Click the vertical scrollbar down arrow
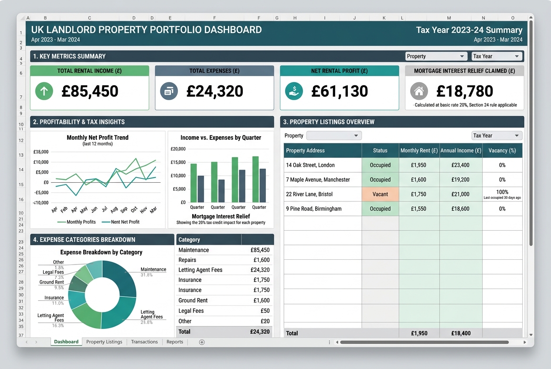The height and width of the screenshot is (369, 551). tap(531, 335)
